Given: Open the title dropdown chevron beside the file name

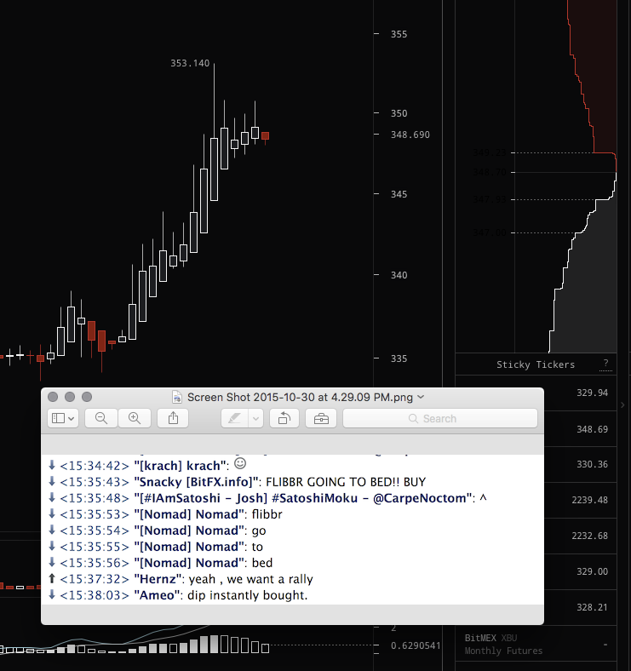Looking at the screenshot, I should tap(421, 397).
